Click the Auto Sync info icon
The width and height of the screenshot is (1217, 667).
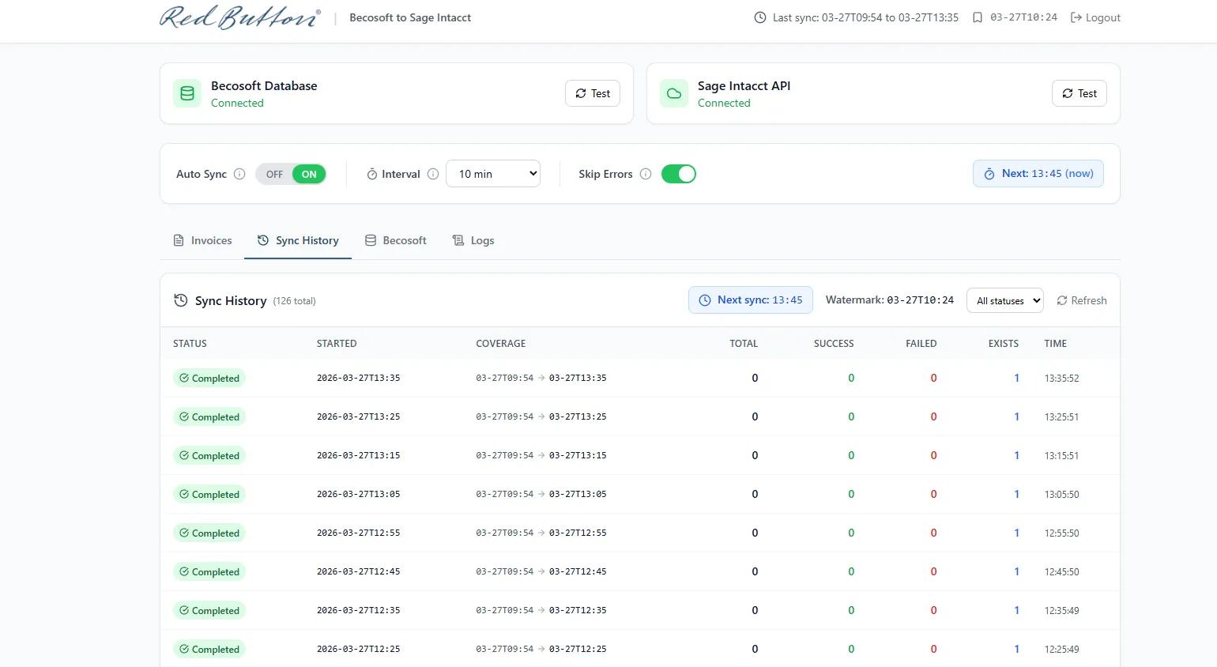click(239, 174)
